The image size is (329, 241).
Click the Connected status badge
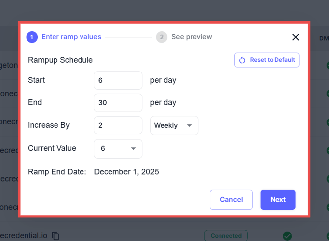tap(226, 236)
